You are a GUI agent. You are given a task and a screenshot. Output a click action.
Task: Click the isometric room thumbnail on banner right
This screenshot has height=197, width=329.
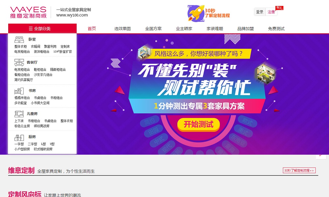click(x=265, y=74)
